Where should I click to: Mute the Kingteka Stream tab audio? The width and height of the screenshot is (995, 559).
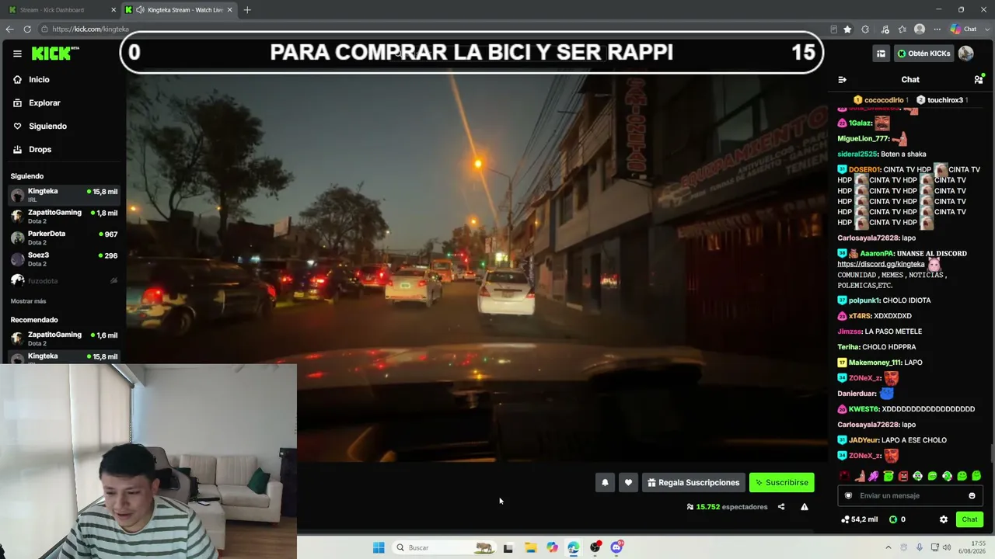140,10
